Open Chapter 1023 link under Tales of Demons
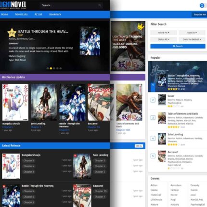Screen dimensions: 207x207 [x=123, y=130]
